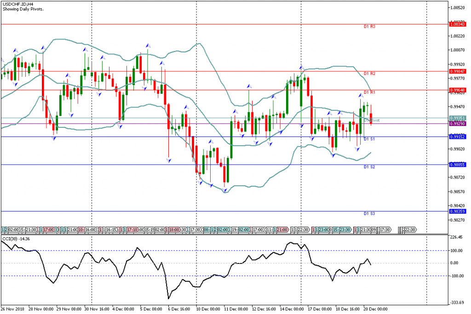Select the 0.98359 price tag
Image resolution: width=471 pixels, height=314 pixels.
pyautogui.click(x=458, y=211)
